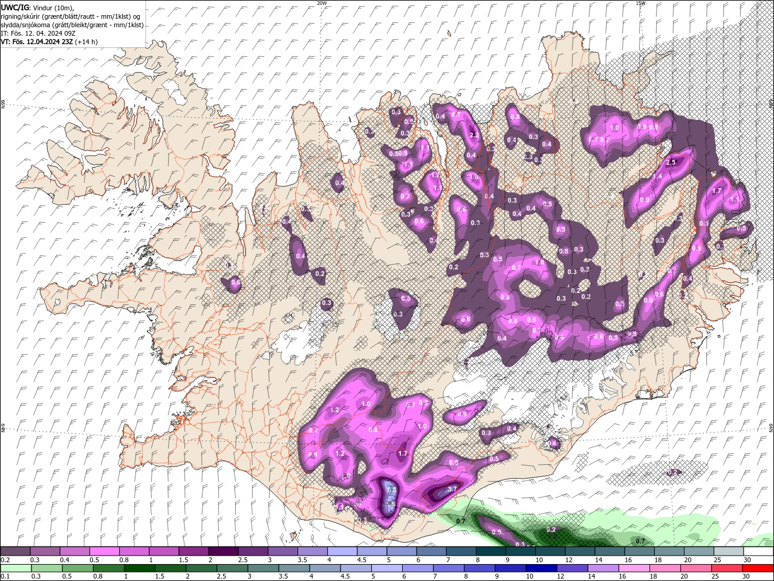Select the white upper legend swatch after 30

(759, 551)
